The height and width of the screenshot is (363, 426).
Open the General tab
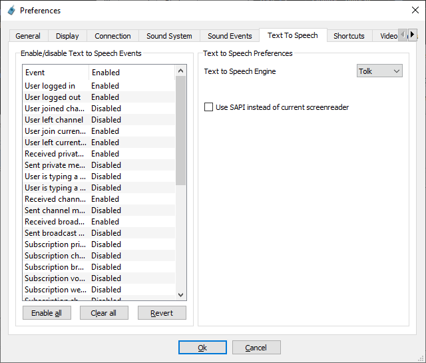coord(28,36)
